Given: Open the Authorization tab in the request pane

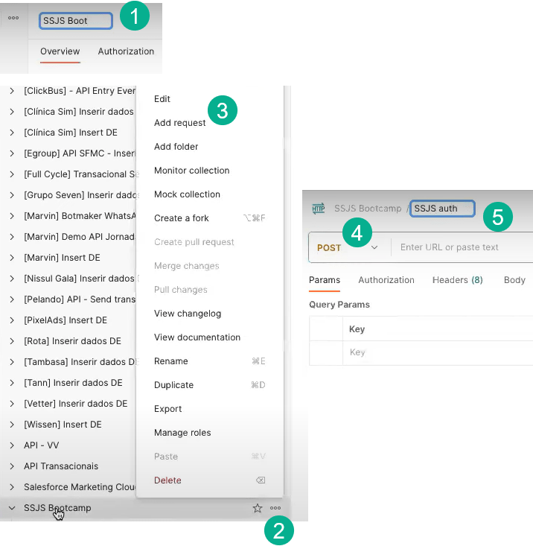Looking at the screenshot, I should [x=386, y=280].
